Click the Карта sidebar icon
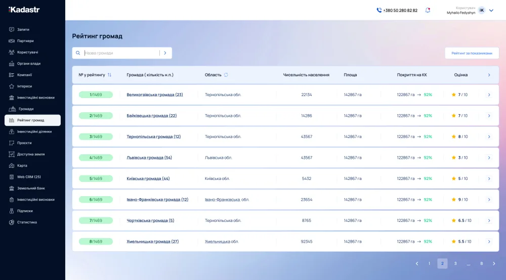Viewport: 506px width, 280px height. coord(12,166)
